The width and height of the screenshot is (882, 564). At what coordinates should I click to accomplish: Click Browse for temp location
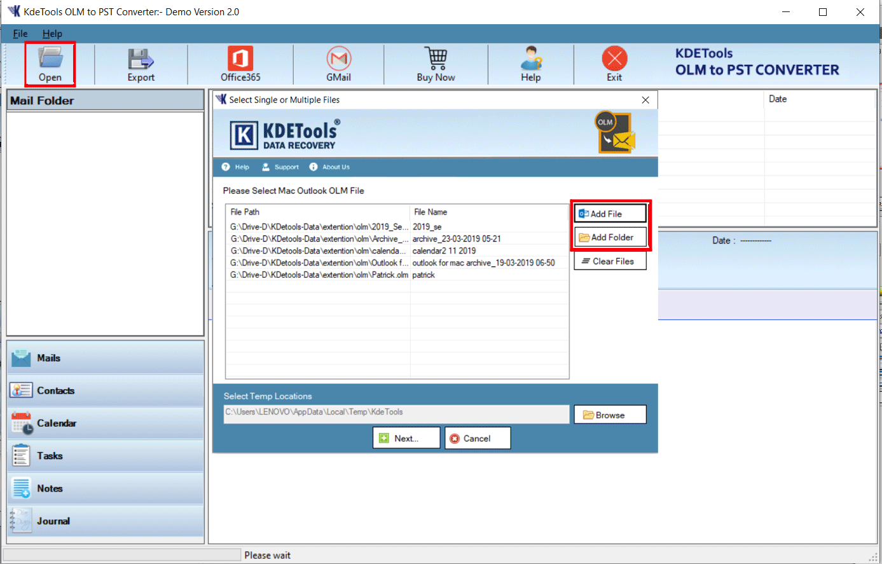coord(610,415)
